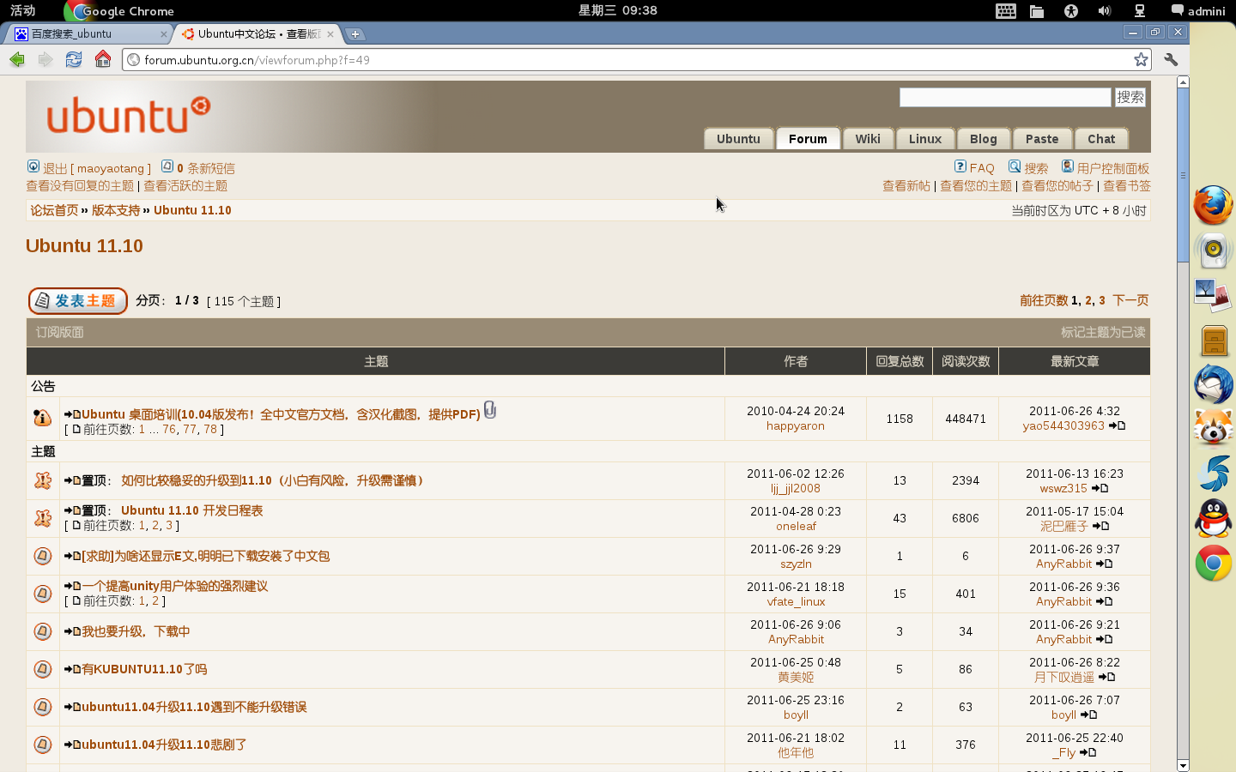The image size is (1236, 772).
Task: Click the browser Back arrow
Action: (x=17, y=59)
